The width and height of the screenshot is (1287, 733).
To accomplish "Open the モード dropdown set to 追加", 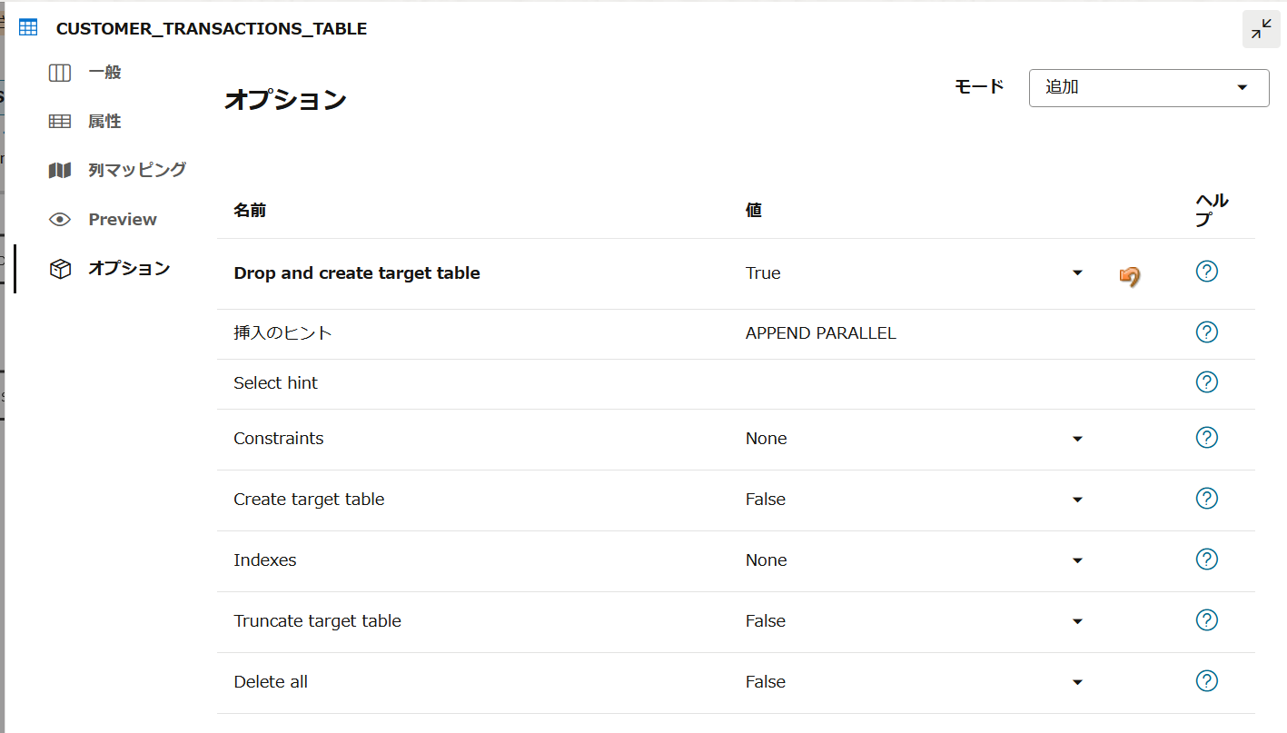I will 1148,88.
